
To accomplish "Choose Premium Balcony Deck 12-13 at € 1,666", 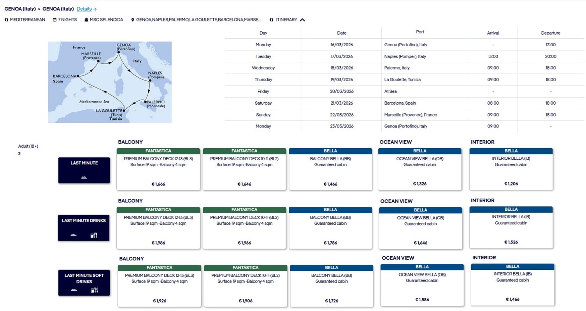I will (158, 169).
